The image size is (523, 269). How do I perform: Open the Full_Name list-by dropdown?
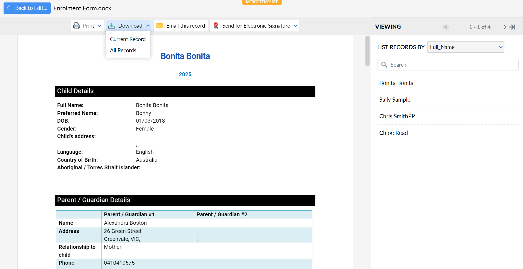[x=466, y=47]
